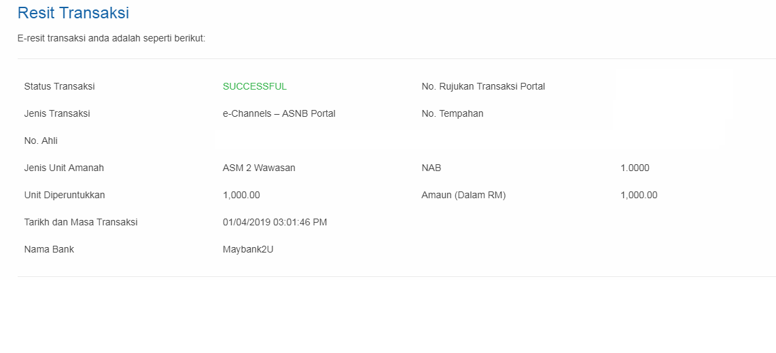Screen dimensions: 776x353
Task: Select the NAB value 1.0000
Action: [x=635, y=168]
